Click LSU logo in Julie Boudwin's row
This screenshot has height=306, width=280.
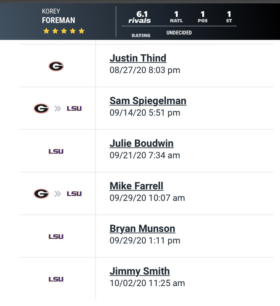(x=56, y=151)
